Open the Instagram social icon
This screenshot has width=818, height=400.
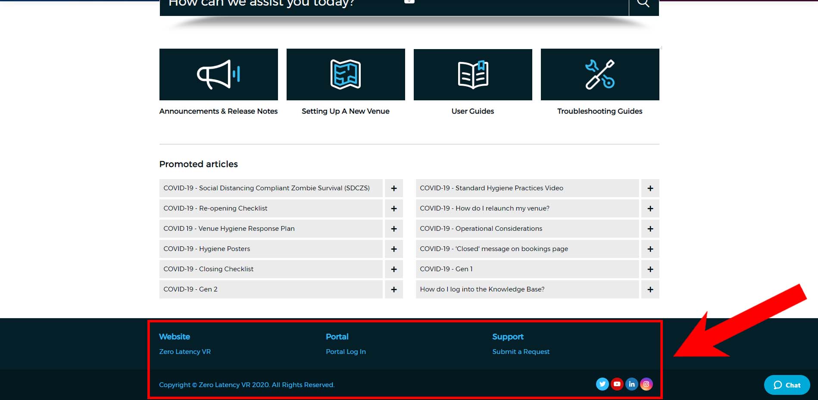(646, 384)
